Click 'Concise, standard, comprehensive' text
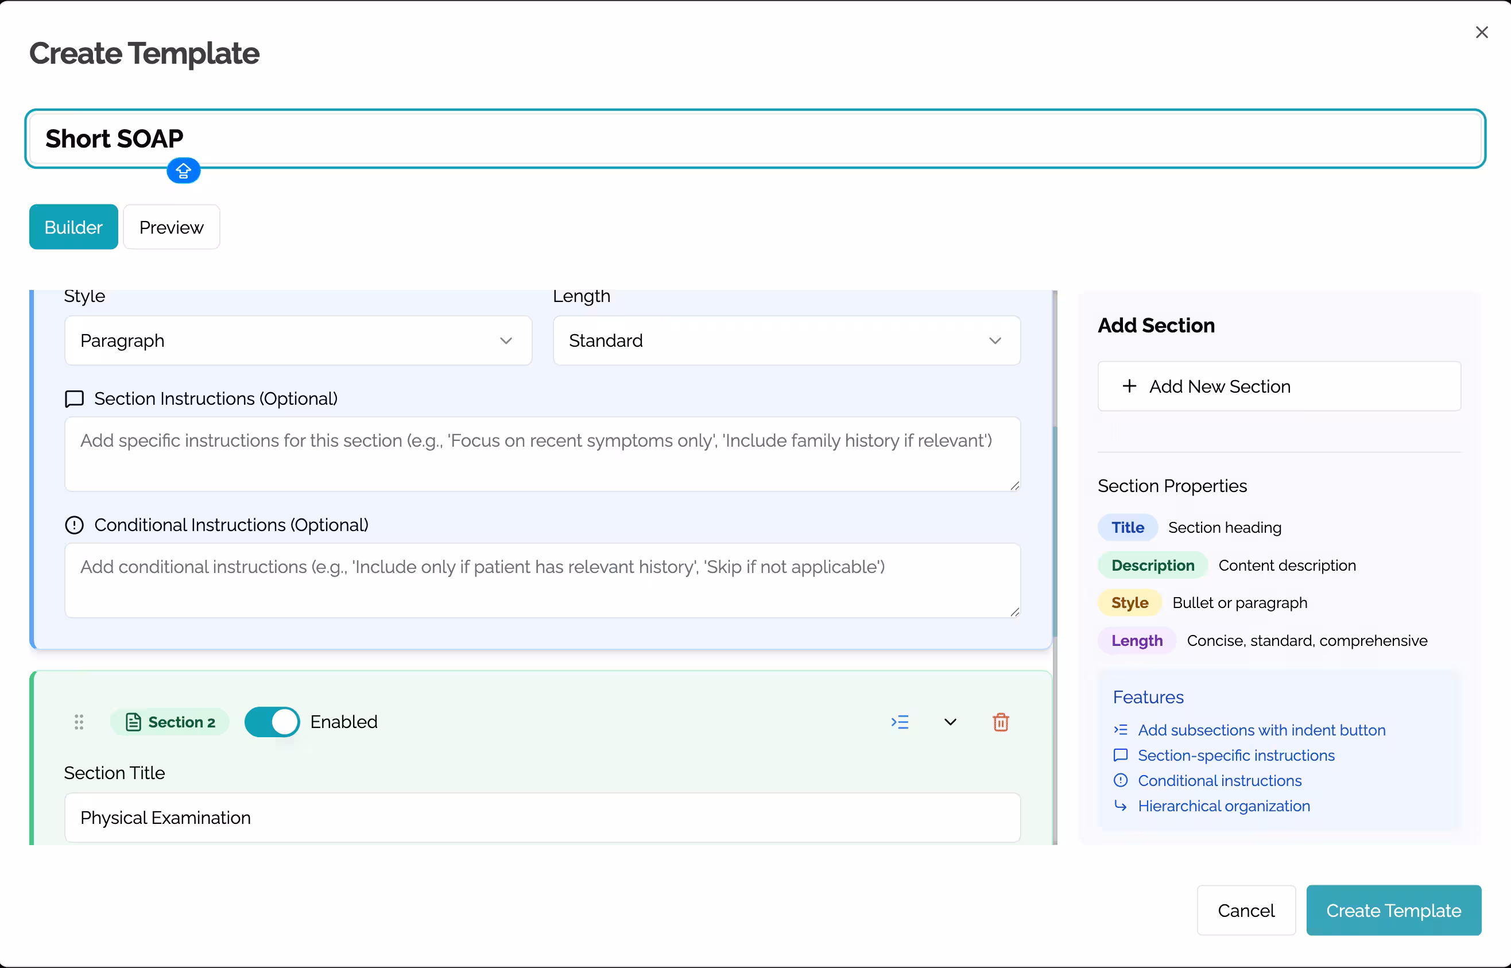The height and width of the screenshot is (968, 1511). point(1307,641)
